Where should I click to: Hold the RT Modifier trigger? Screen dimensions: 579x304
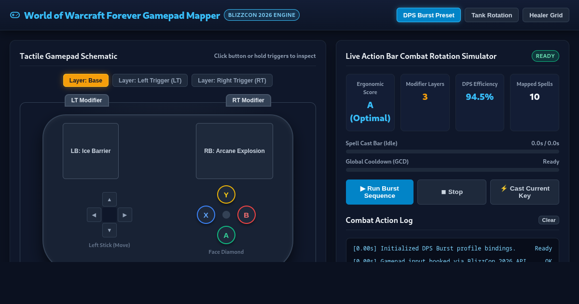tap(248, 100)
